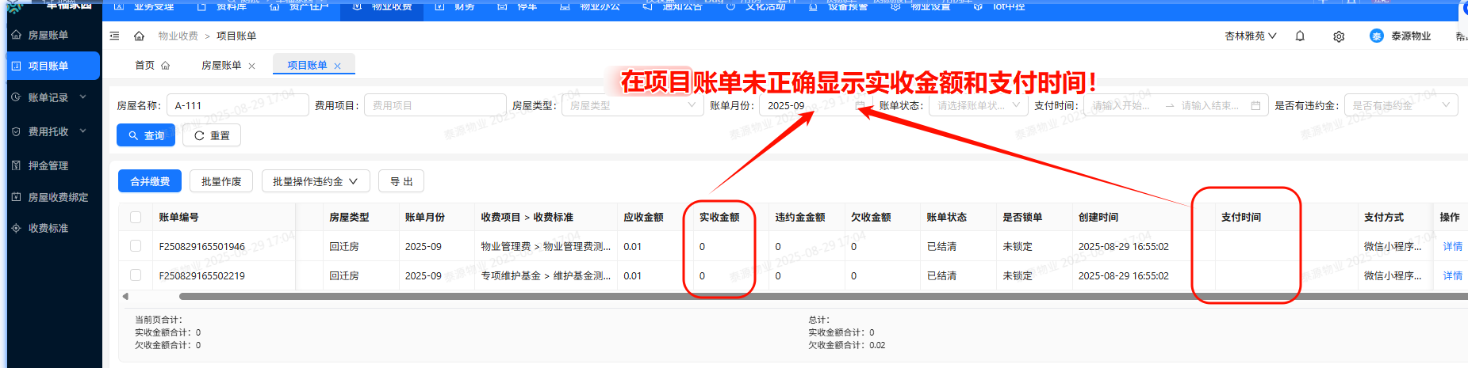Check the row F250829165502219 checkbox

pyautogui.click(x=136, y=275)
